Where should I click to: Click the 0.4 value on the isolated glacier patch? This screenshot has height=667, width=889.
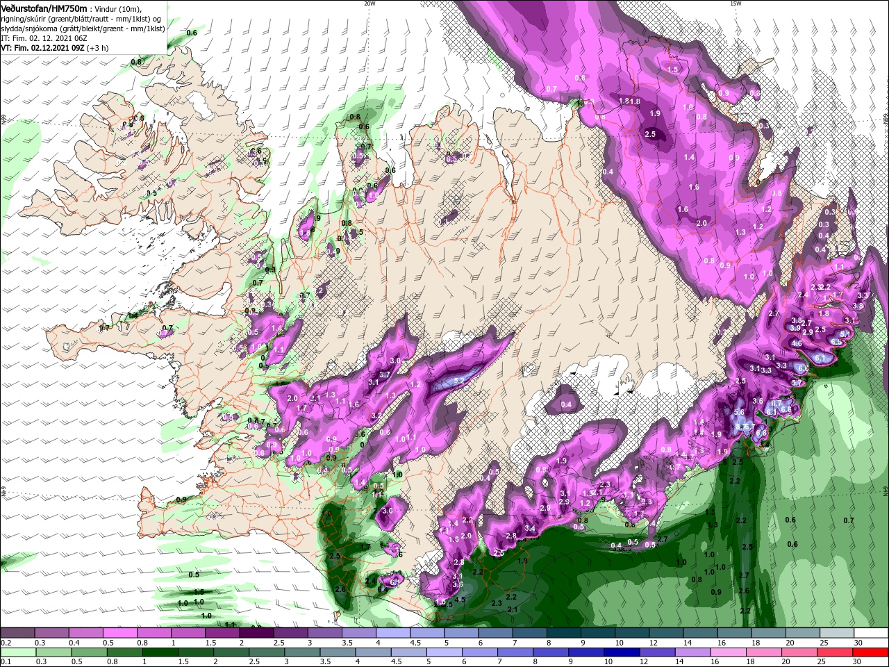tap(566, 405)
